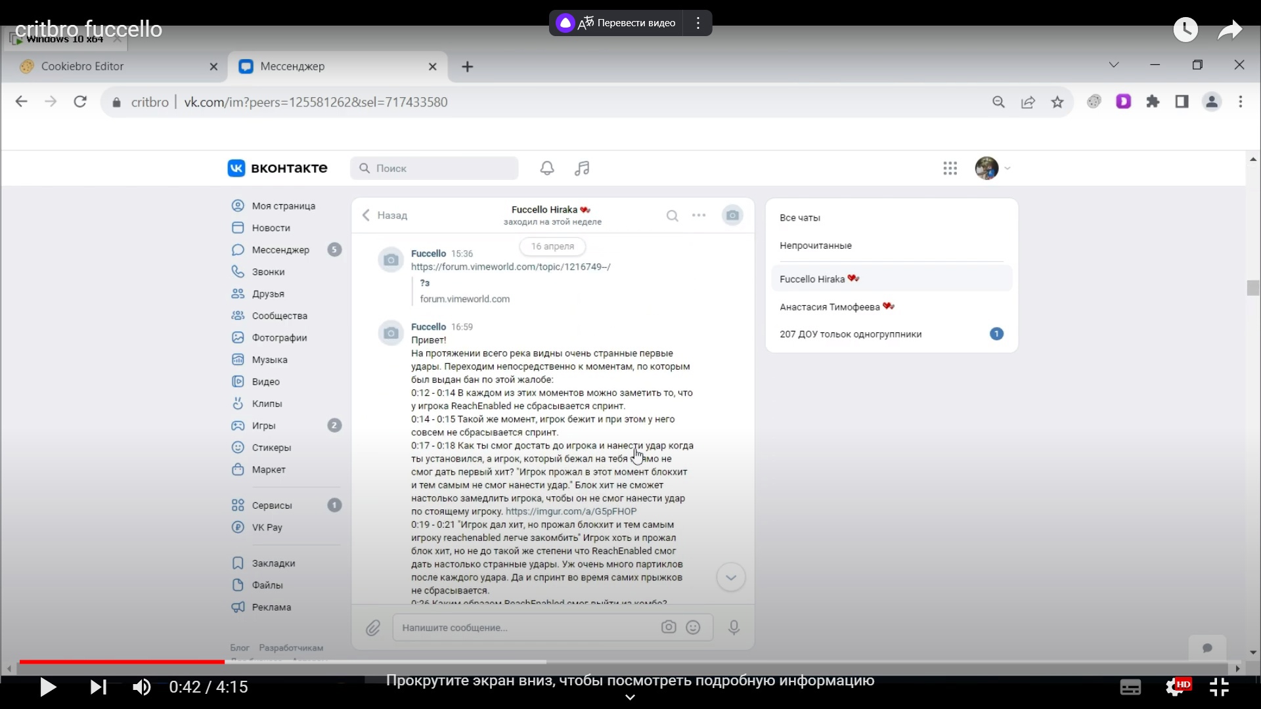Open the VK music note icon
The height and width of the screenshot is (709, 1261).
point(582,168)
